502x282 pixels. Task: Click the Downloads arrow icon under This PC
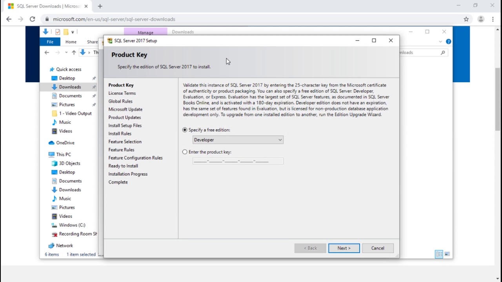tap(55, 190)
